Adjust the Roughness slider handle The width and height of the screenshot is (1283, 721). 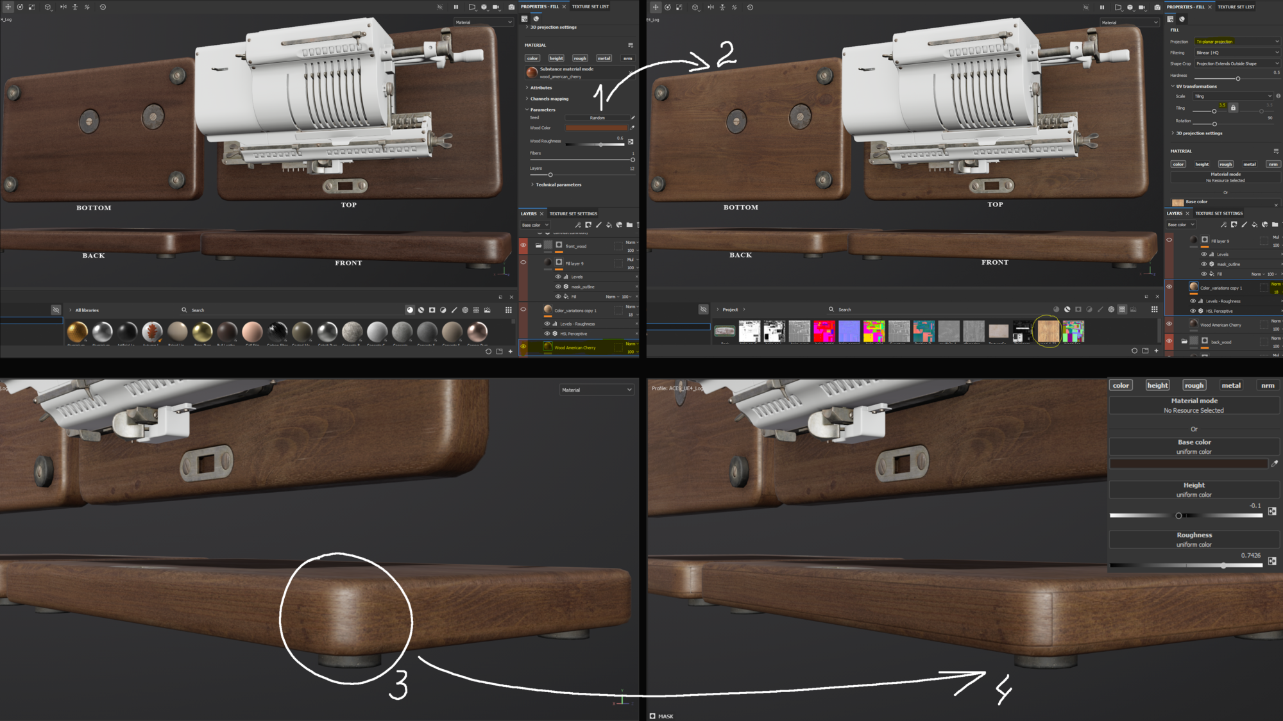tap(1223, 565)
